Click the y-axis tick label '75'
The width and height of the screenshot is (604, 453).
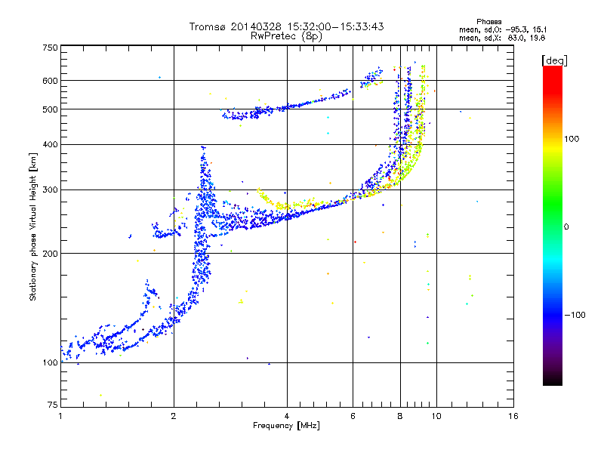click(53, 405)
